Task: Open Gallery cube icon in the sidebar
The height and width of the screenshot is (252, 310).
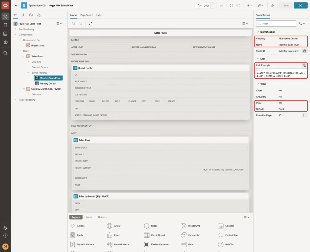Action: pos(5,42)
